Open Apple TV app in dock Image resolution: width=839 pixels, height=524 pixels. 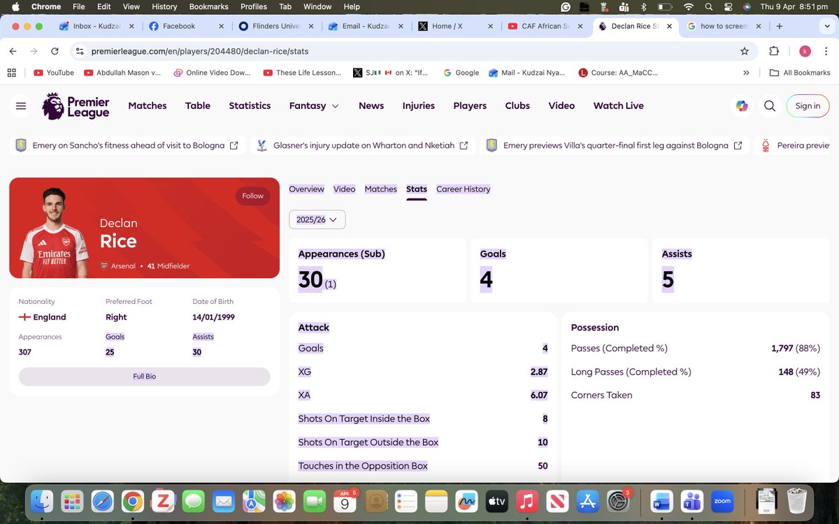point(496,501)
